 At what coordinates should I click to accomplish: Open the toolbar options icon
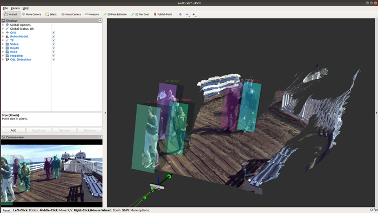click(194, 15)
